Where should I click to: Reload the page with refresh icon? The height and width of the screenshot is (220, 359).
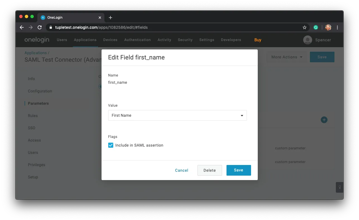[40, 27]
